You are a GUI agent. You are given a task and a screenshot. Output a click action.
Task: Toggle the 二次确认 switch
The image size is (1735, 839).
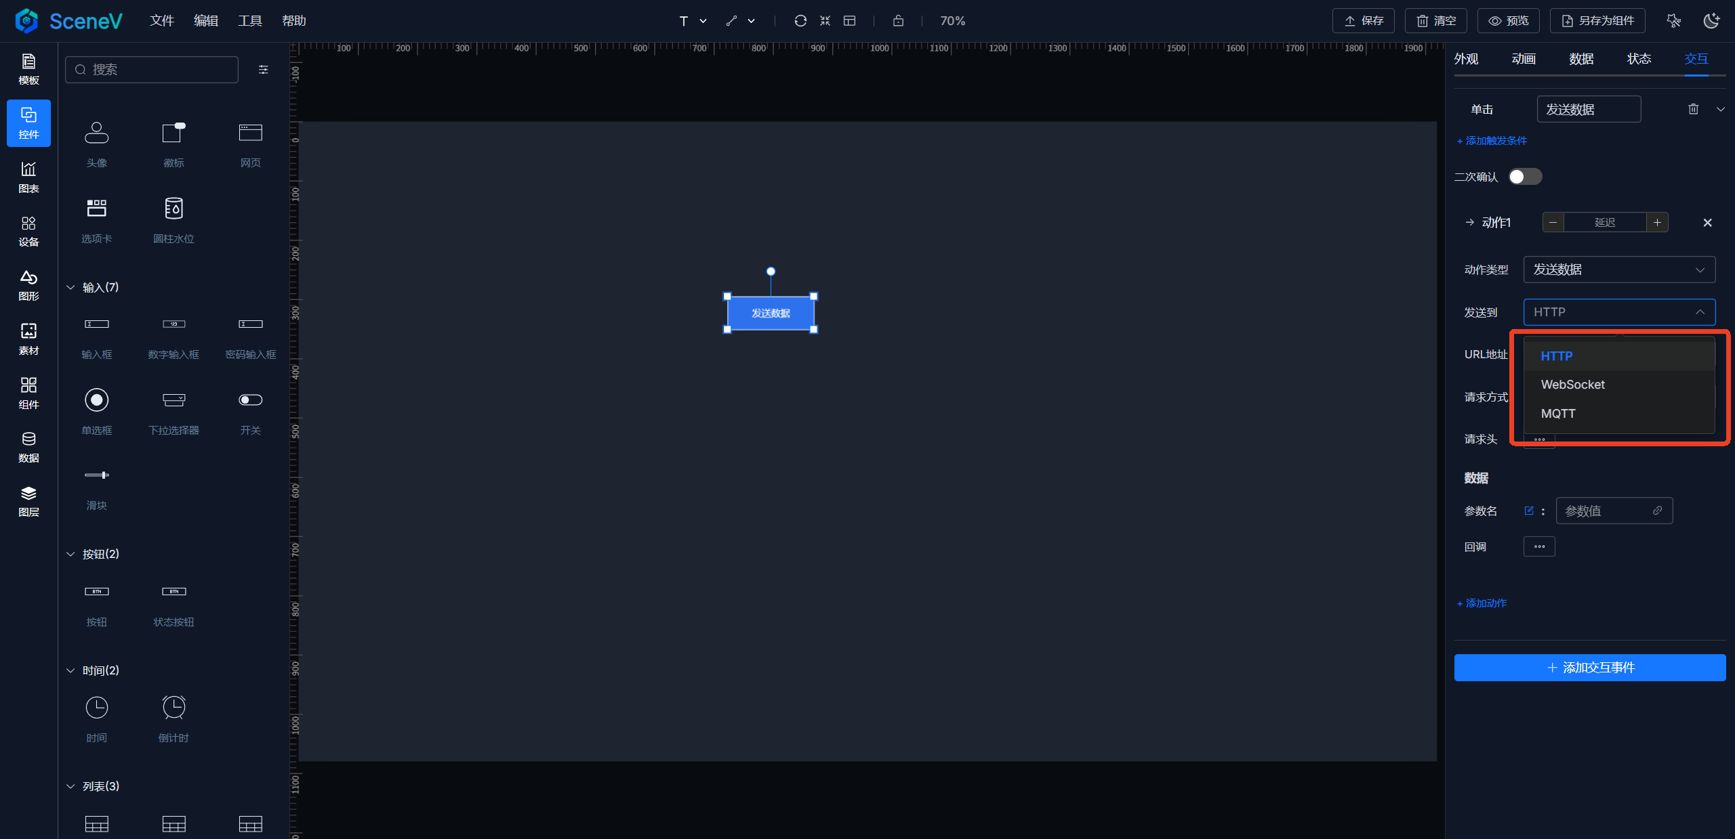1525,177
